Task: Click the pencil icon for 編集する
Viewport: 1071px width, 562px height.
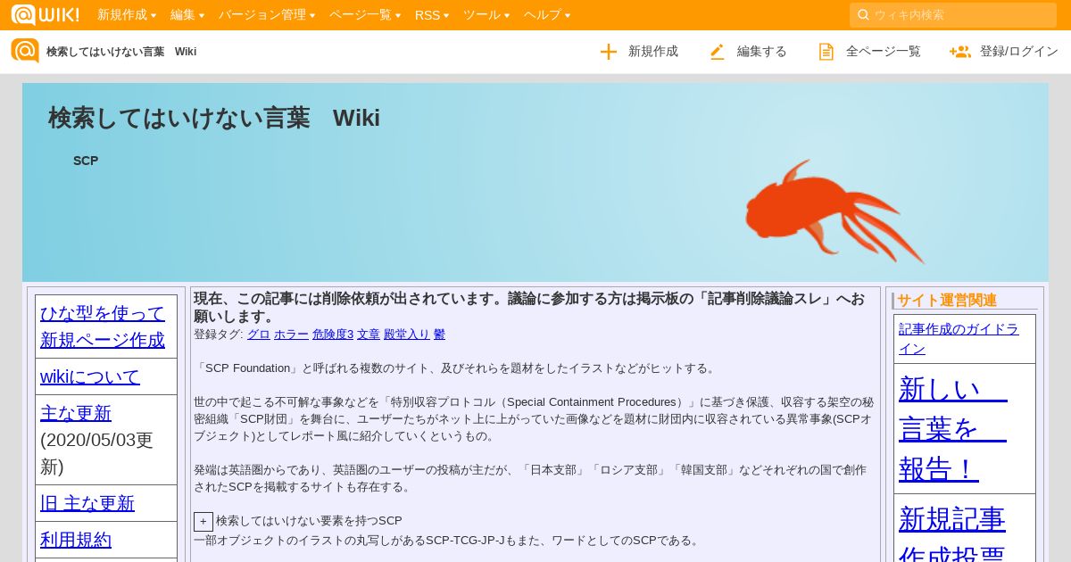Action: [717, 52]
